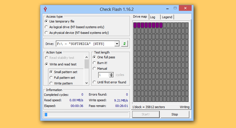This screenshot has height=128, width=236.
Task: Minimize the Check Flash window
Action: [x=167, y=9]
